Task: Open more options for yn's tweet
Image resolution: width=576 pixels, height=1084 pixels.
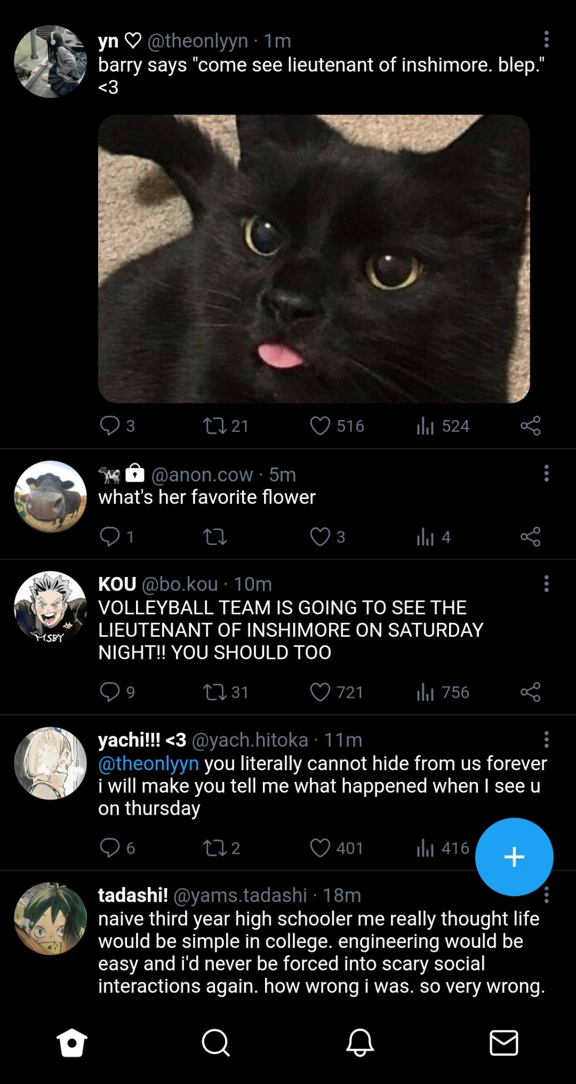Action: (546, 40)
